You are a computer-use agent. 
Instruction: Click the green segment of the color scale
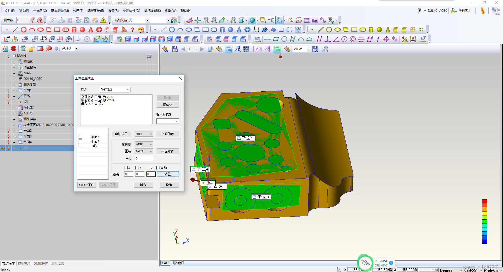coord(485,221)
